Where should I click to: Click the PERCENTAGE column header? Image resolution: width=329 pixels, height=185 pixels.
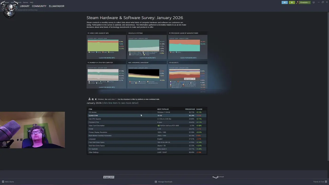190,109
